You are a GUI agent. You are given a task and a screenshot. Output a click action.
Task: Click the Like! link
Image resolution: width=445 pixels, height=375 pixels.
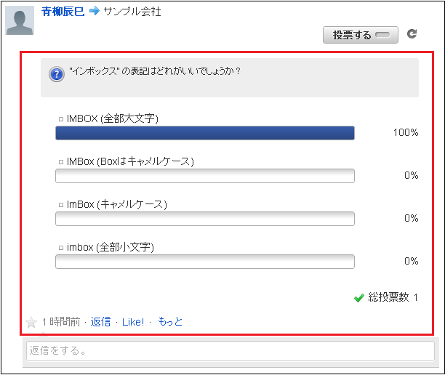coord(133,322)
